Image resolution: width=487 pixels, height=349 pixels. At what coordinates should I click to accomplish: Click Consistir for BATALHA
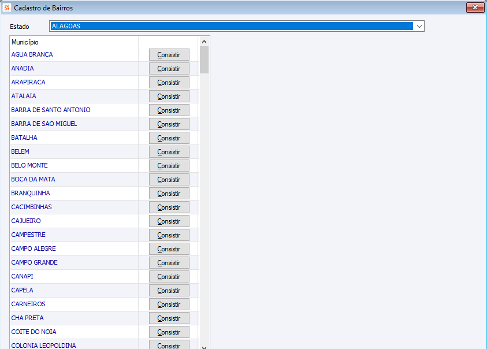(x=169, y=138)
